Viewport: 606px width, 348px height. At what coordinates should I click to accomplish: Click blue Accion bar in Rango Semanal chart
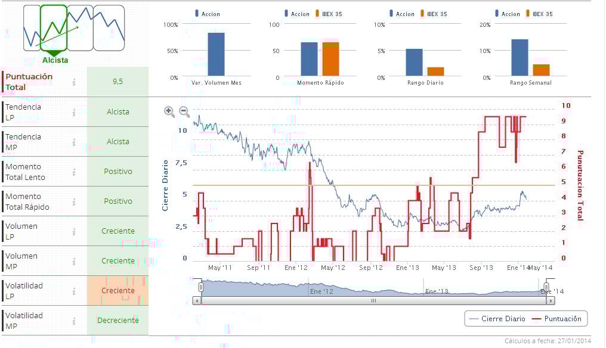[x=520, y=58]
